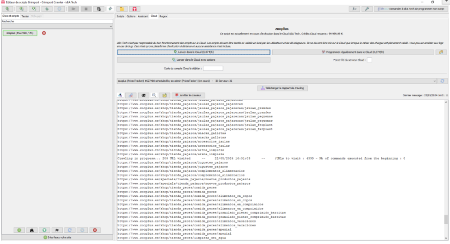Click the green bug debug toolbar icon

coord(47,9)
